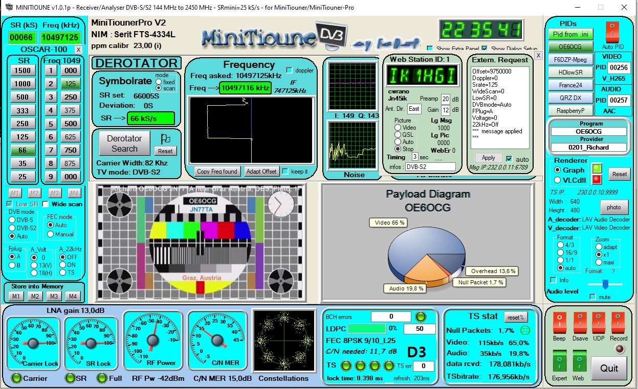The width and height of the screenshot is (638, 389).
Task: Click the Quit button
Action: (x=609, y=368)
